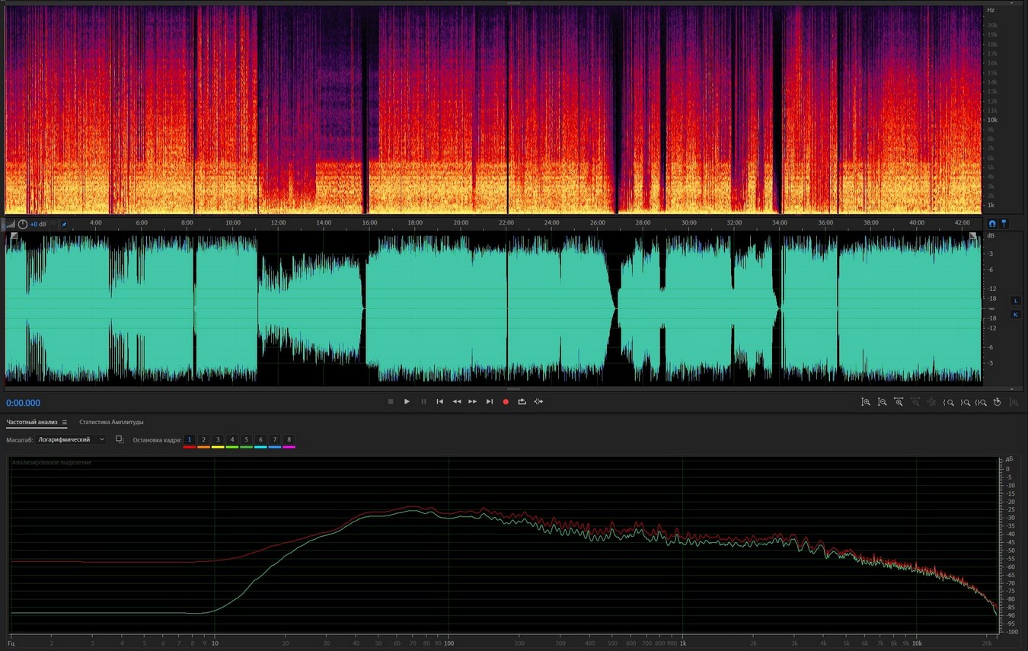This screenshot has height=651, width=1028.
Task: Switch to the Статистика Амплитуды tab
Action: click(x=111, y=422)
